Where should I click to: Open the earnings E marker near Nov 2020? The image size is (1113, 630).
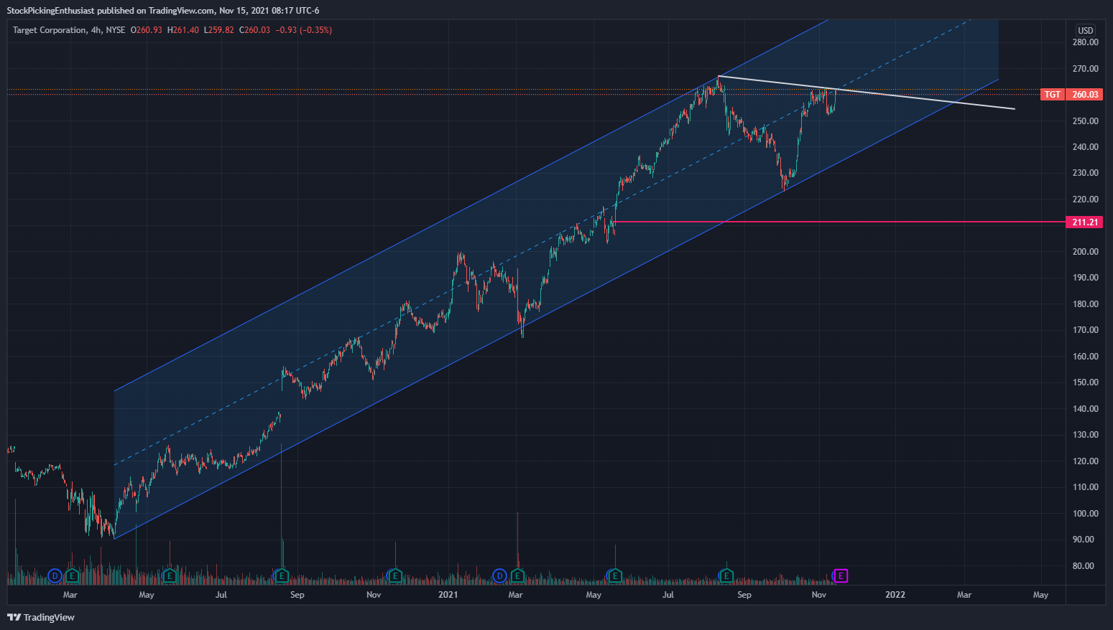coord(394,575)
